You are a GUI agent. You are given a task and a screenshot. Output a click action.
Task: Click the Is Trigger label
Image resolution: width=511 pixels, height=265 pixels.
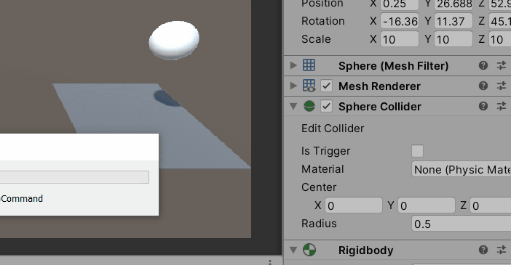pos(325,151)
